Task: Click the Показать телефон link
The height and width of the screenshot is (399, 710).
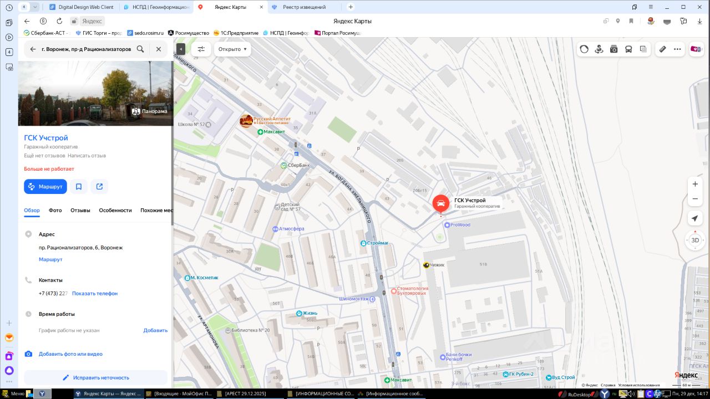Action: (95, 294)
